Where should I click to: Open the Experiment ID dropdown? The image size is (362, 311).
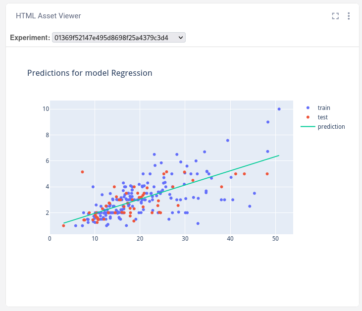pos(118,38)
